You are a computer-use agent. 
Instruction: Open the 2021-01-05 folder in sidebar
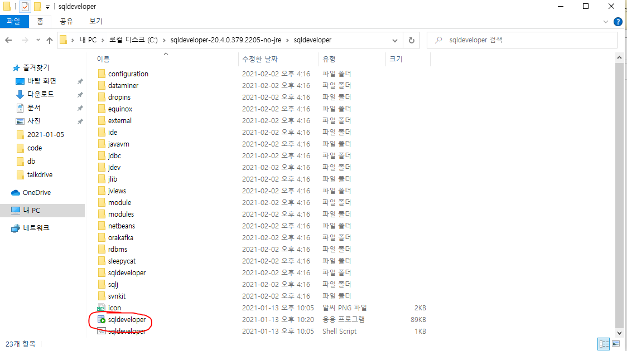tap(45, 135)
